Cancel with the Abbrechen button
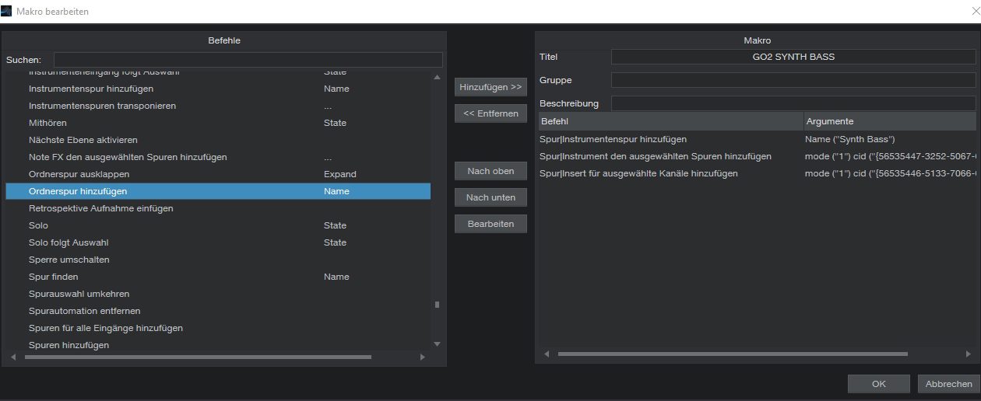The width and height of the screenshot is (981, 401). pyautogui.click(x=948, y=384)
